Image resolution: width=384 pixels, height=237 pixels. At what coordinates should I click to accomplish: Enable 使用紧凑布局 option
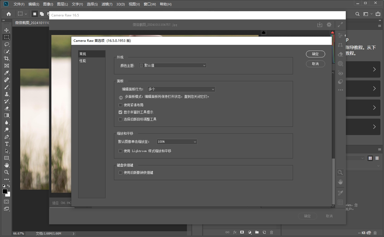pyautogui.click(x=120, y=105)
